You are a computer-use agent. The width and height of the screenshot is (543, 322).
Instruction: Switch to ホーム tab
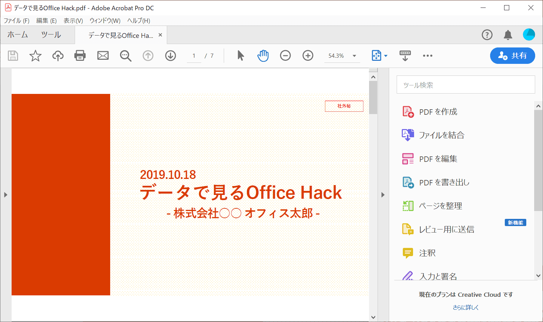[x=18, y=35]
